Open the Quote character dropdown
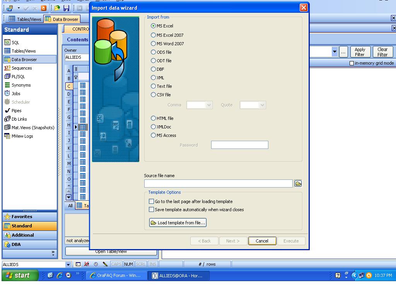The image size is (396, 297). [x=263, y=105]
